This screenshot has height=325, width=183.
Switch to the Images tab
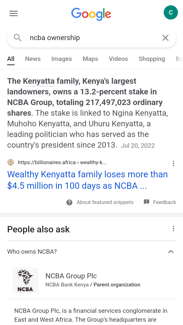coord(62,59)
